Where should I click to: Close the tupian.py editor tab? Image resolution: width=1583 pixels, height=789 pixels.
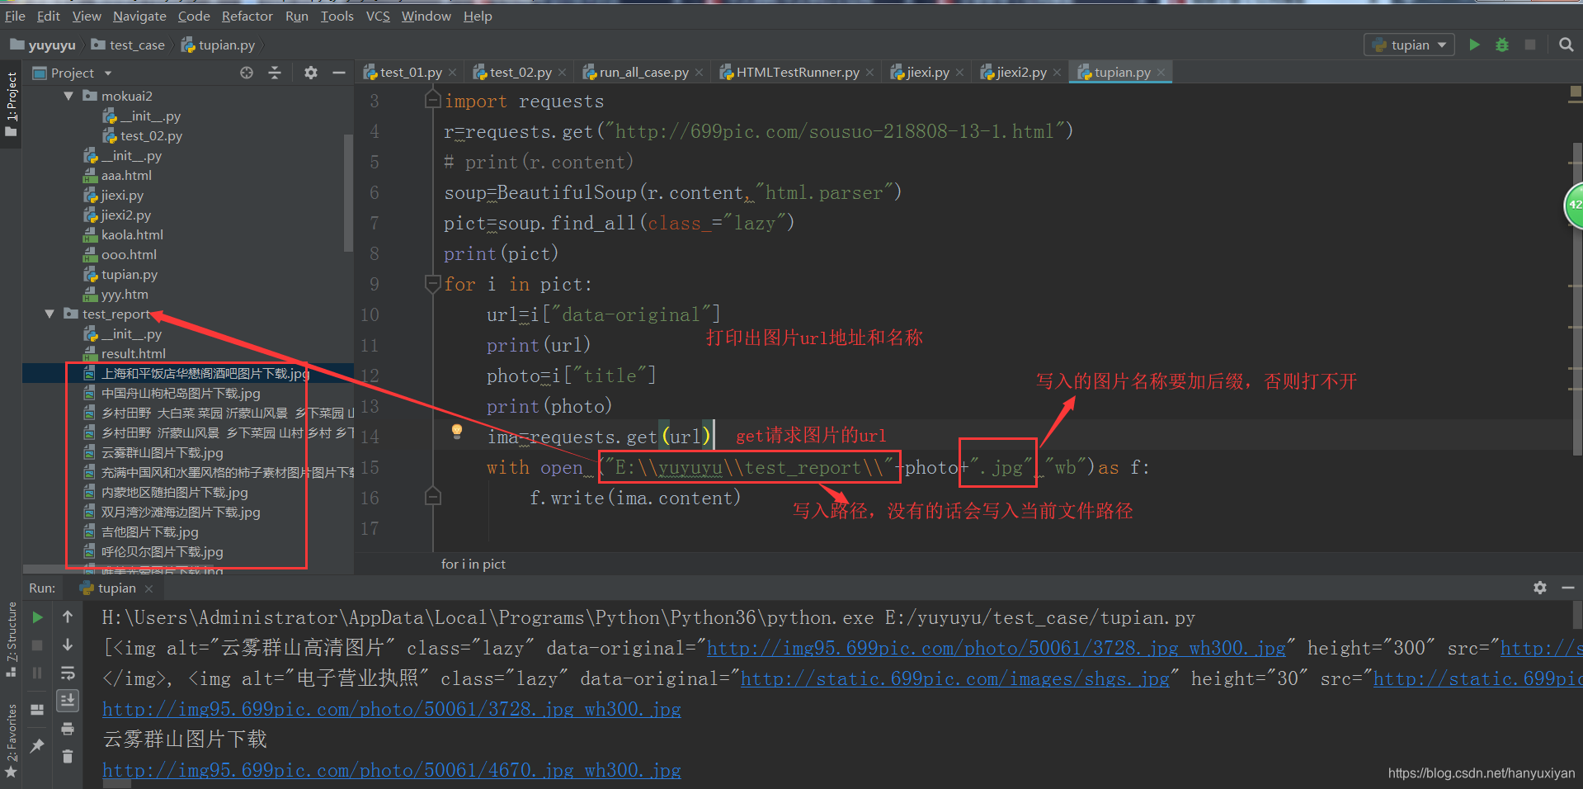click(x=1161, y=73)
